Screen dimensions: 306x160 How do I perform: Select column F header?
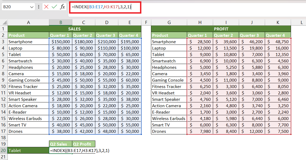click(146, 22)
